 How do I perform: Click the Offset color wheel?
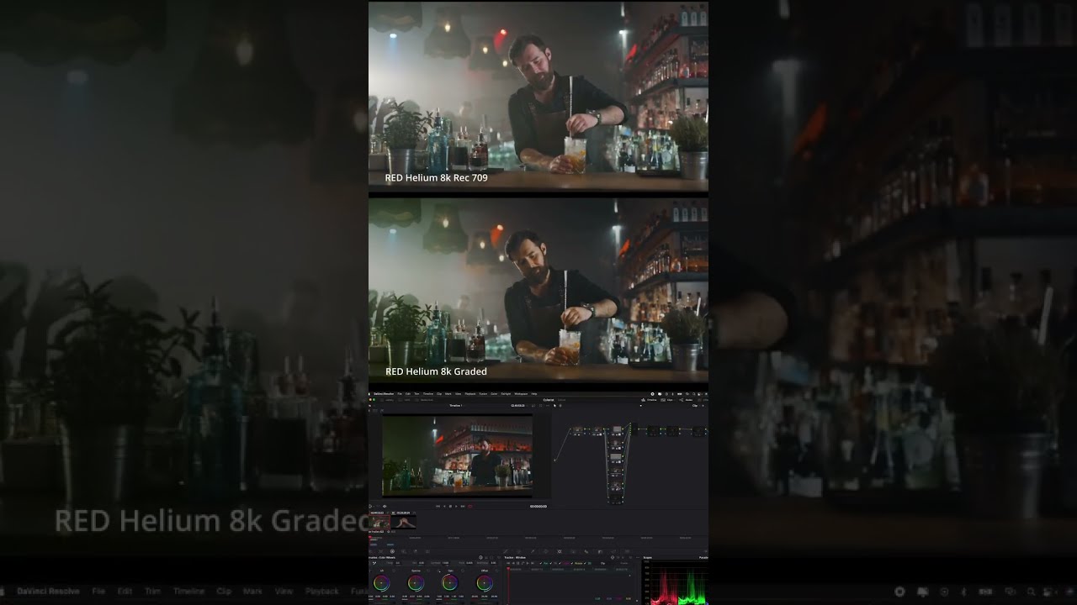485,583
